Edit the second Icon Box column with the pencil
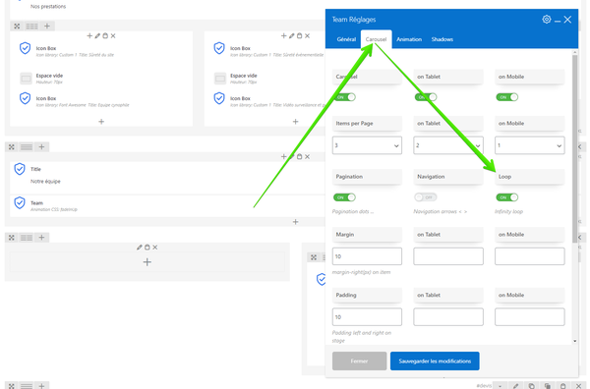Viewport: 590px width, 389px height. pos(292,35)
